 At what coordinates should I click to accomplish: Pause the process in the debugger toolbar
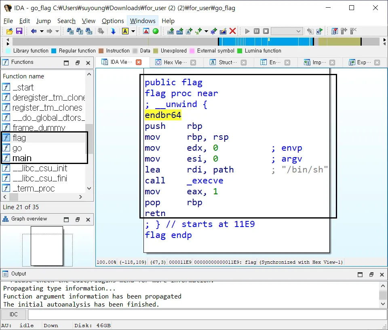[x=257, y=31]
